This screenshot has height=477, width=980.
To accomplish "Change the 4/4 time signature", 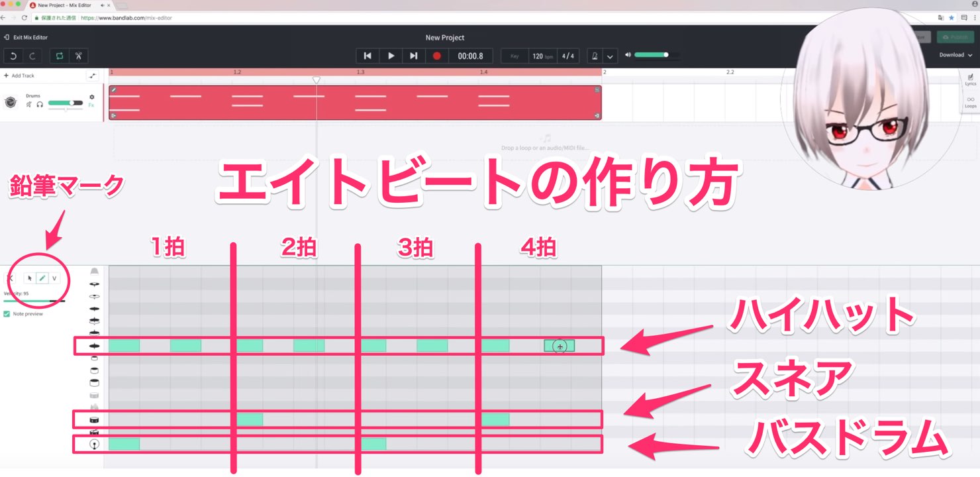I will pos(567,56).
